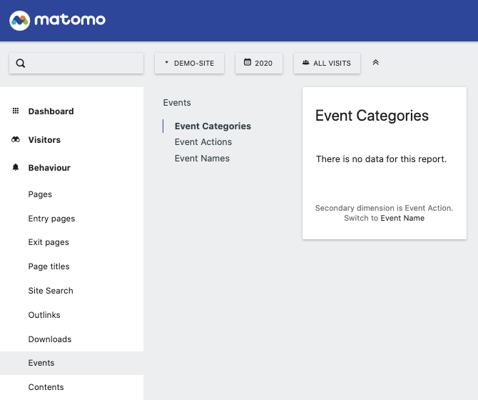Select Event Actions report
The width and height of the screenshot is (478, 400).
(x=203, y=142)
